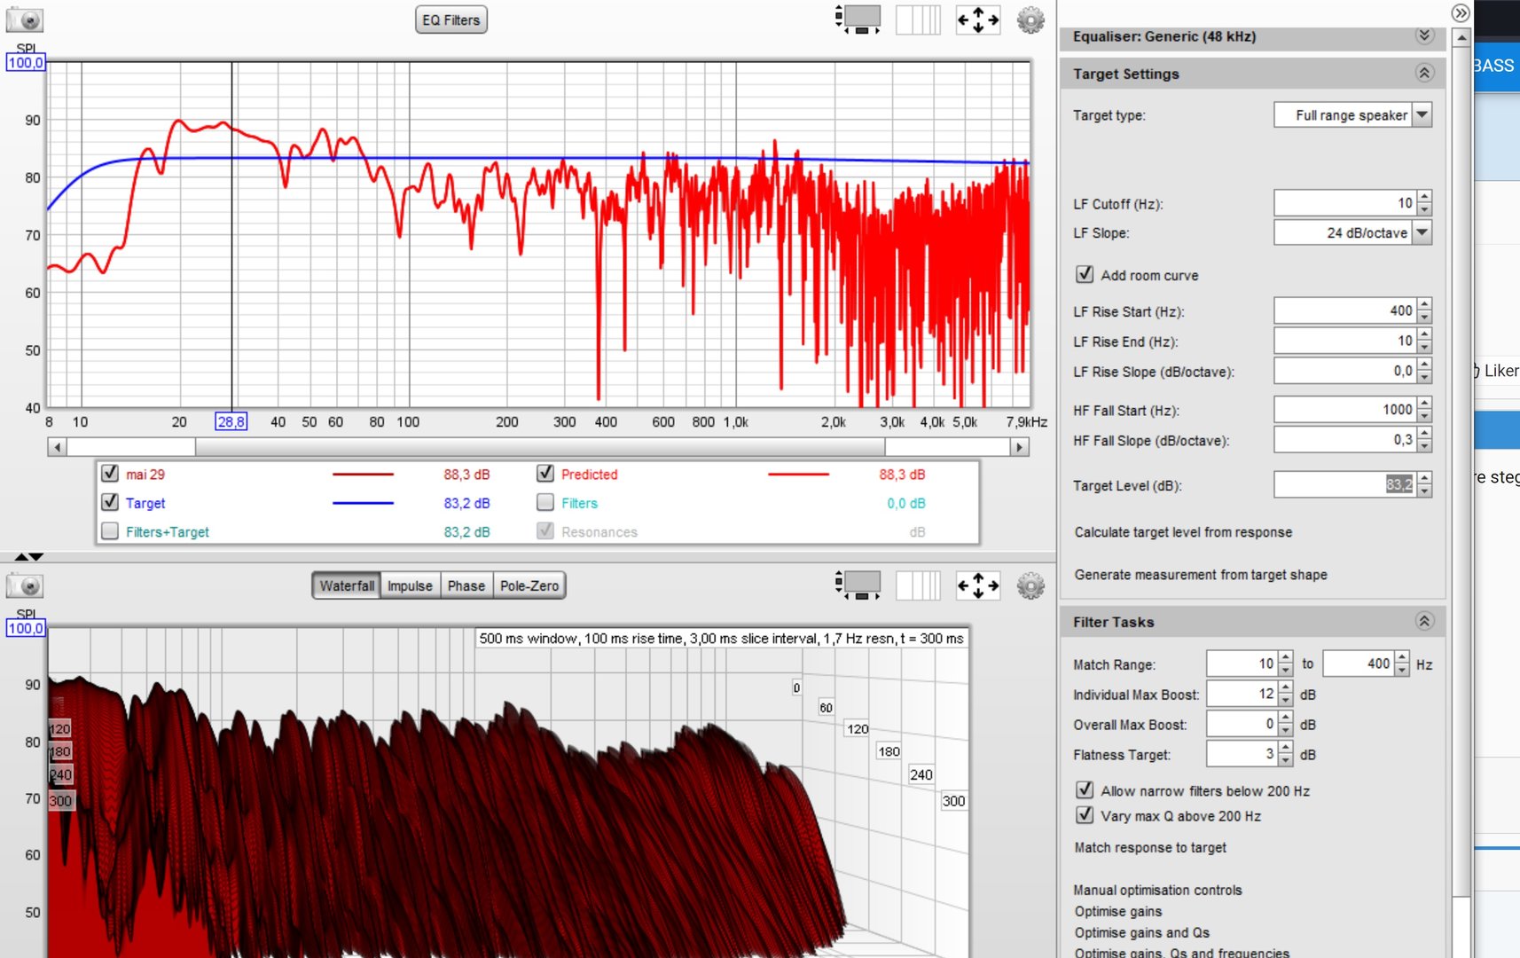This screenshot has height=958, width=1520.
Task: Click the capture camera icon above SPL graph
Action: 25,20
